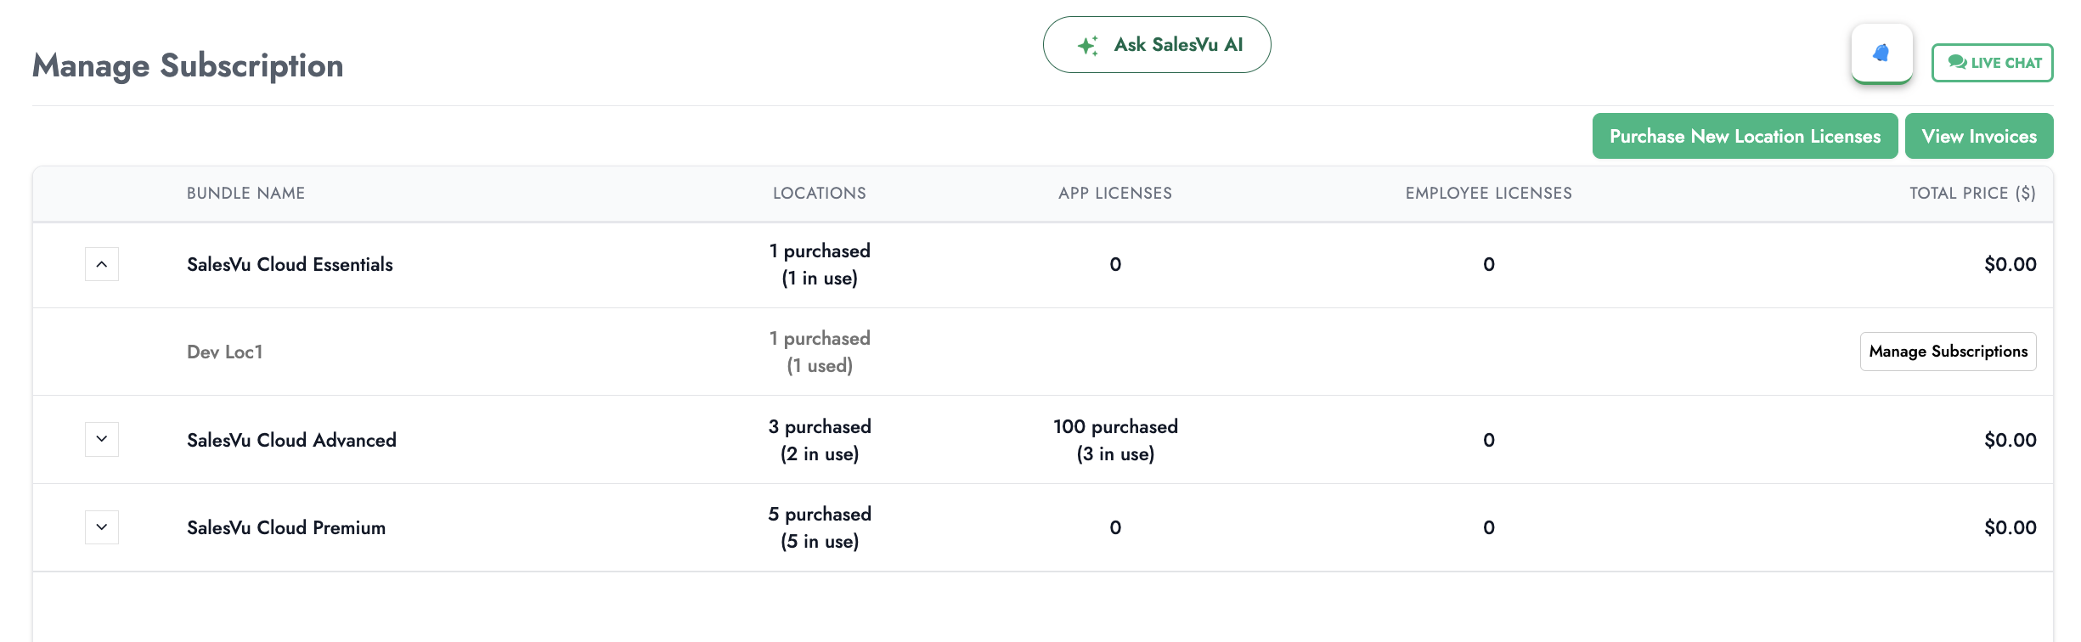Click Purchase New Location Licenses button

point(1745,136)
